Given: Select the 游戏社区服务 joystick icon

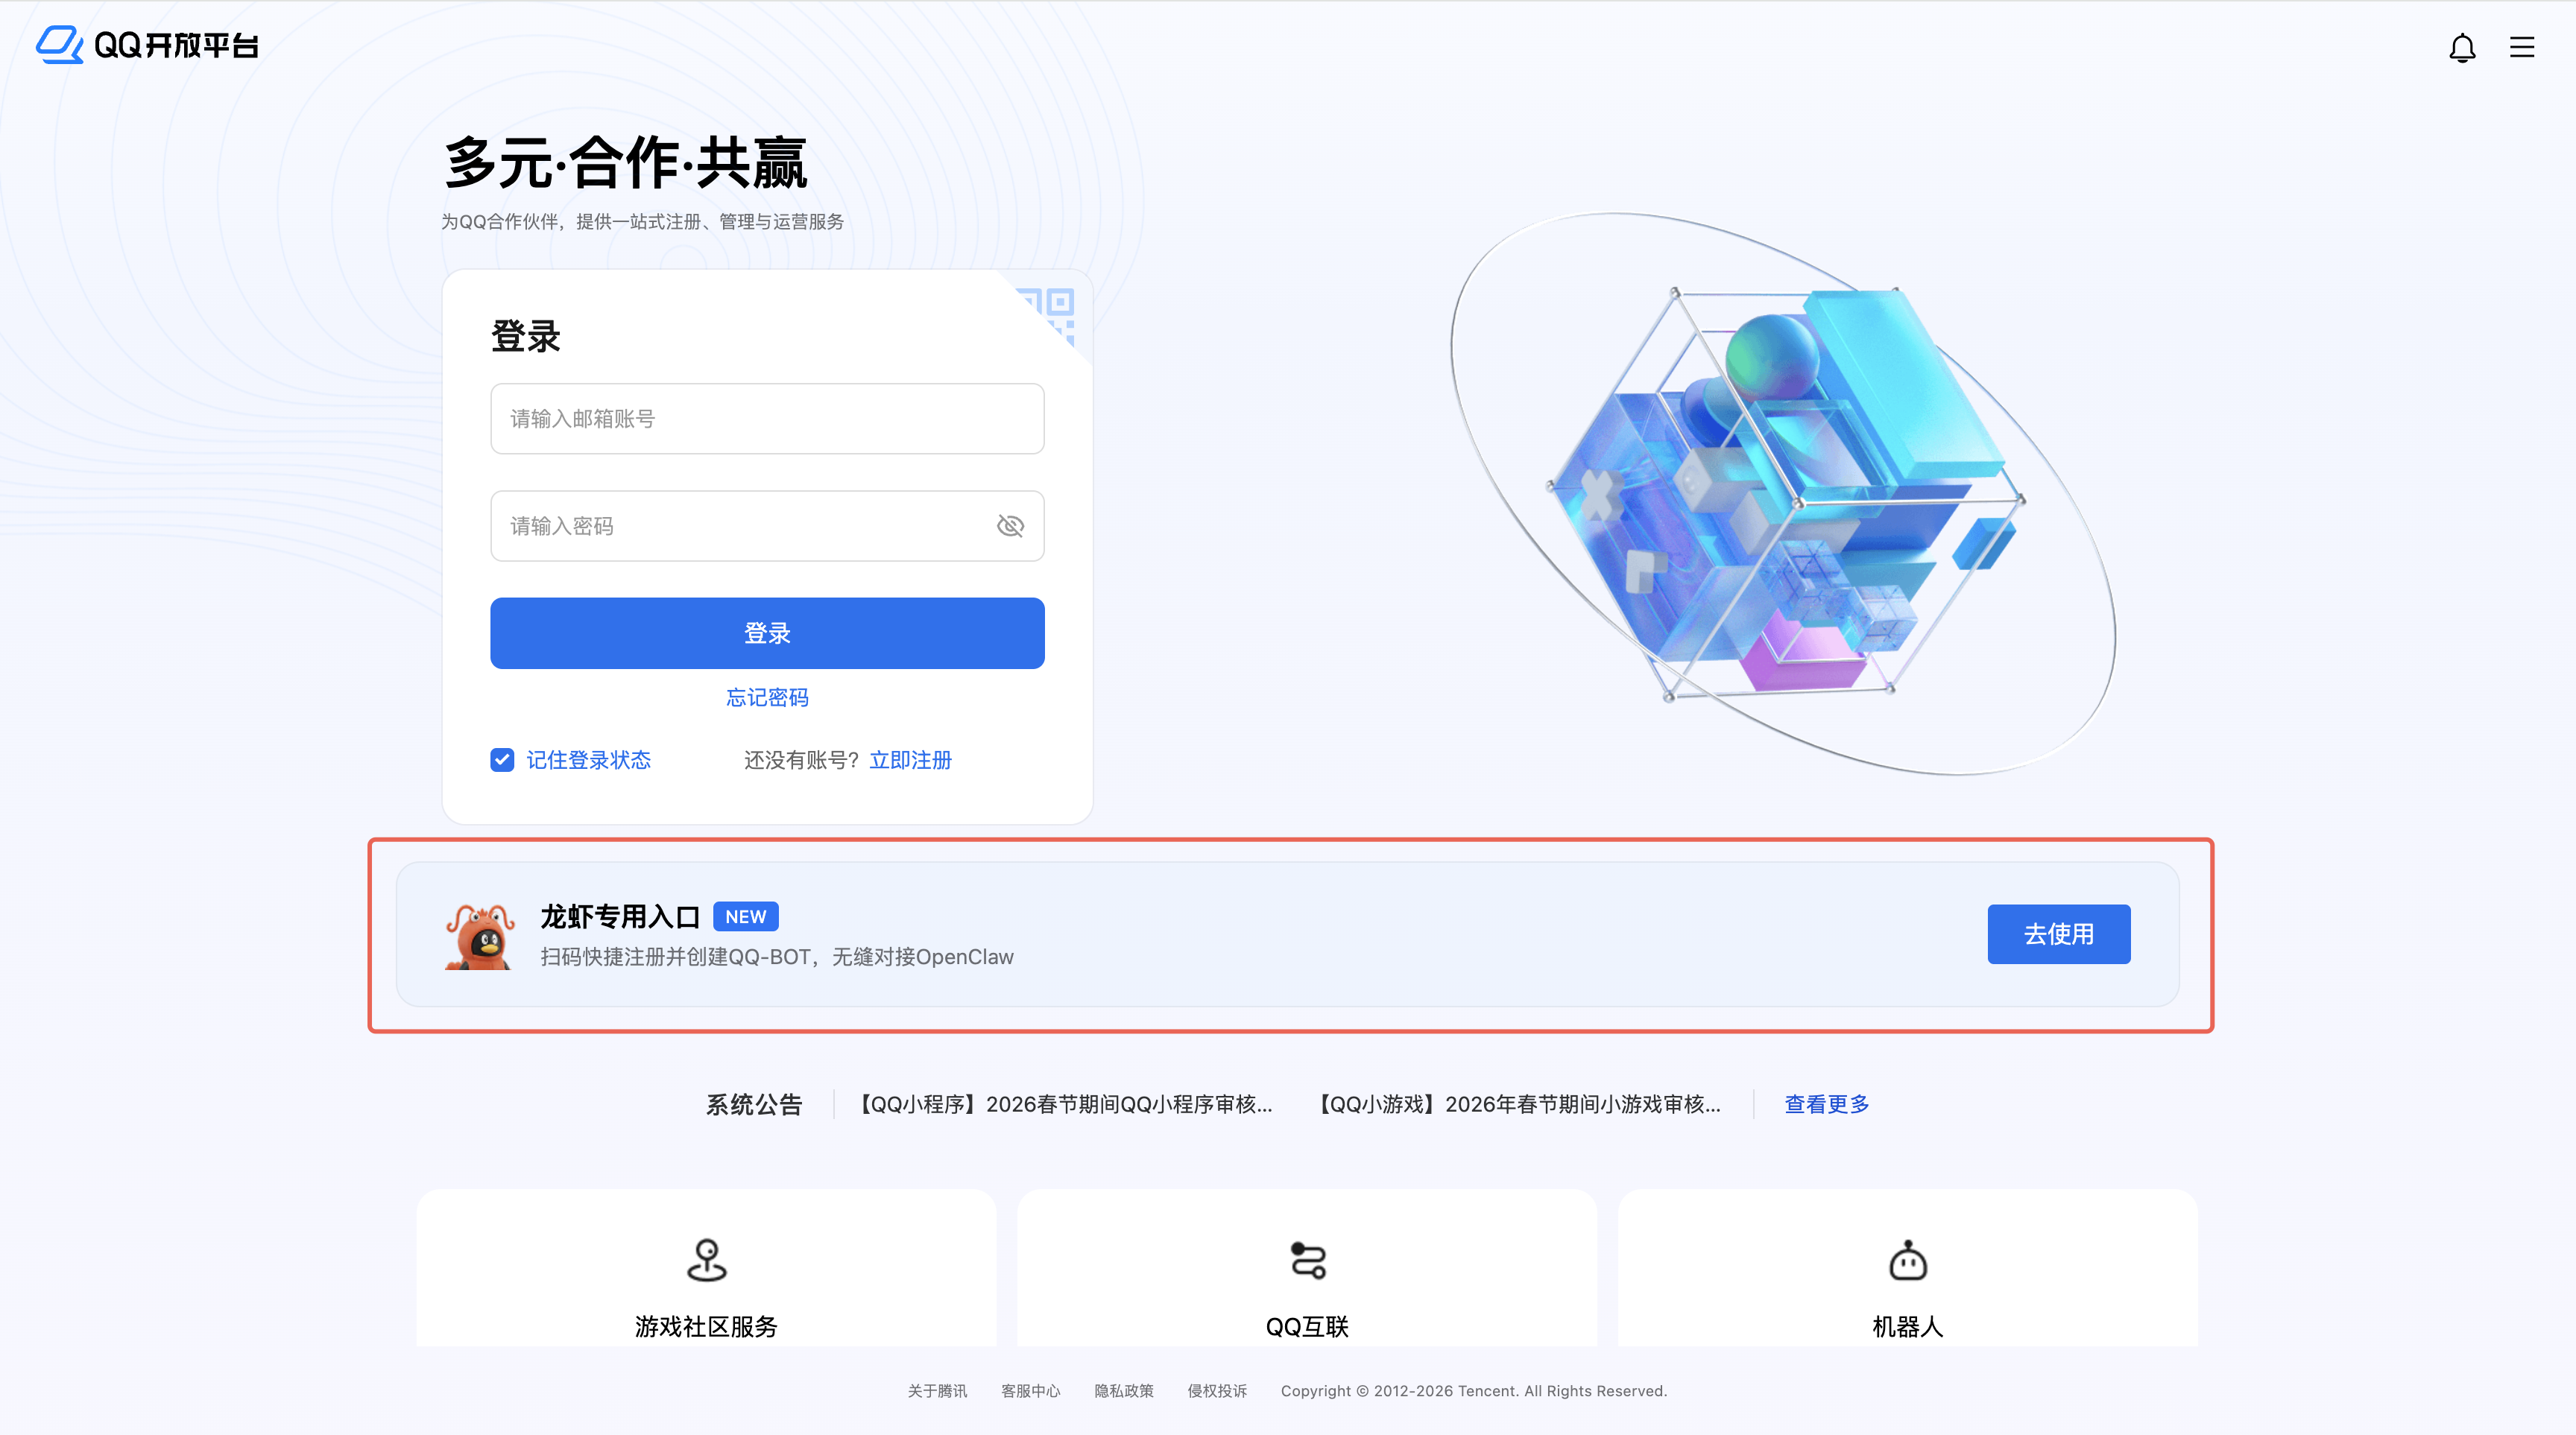Looking at the screenshot, I should coord(706,1260).
